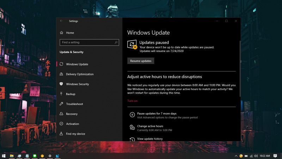The width and height of the screenshot is (282, 159).
Task: Click the Turn on link
Action: (132, 101)
